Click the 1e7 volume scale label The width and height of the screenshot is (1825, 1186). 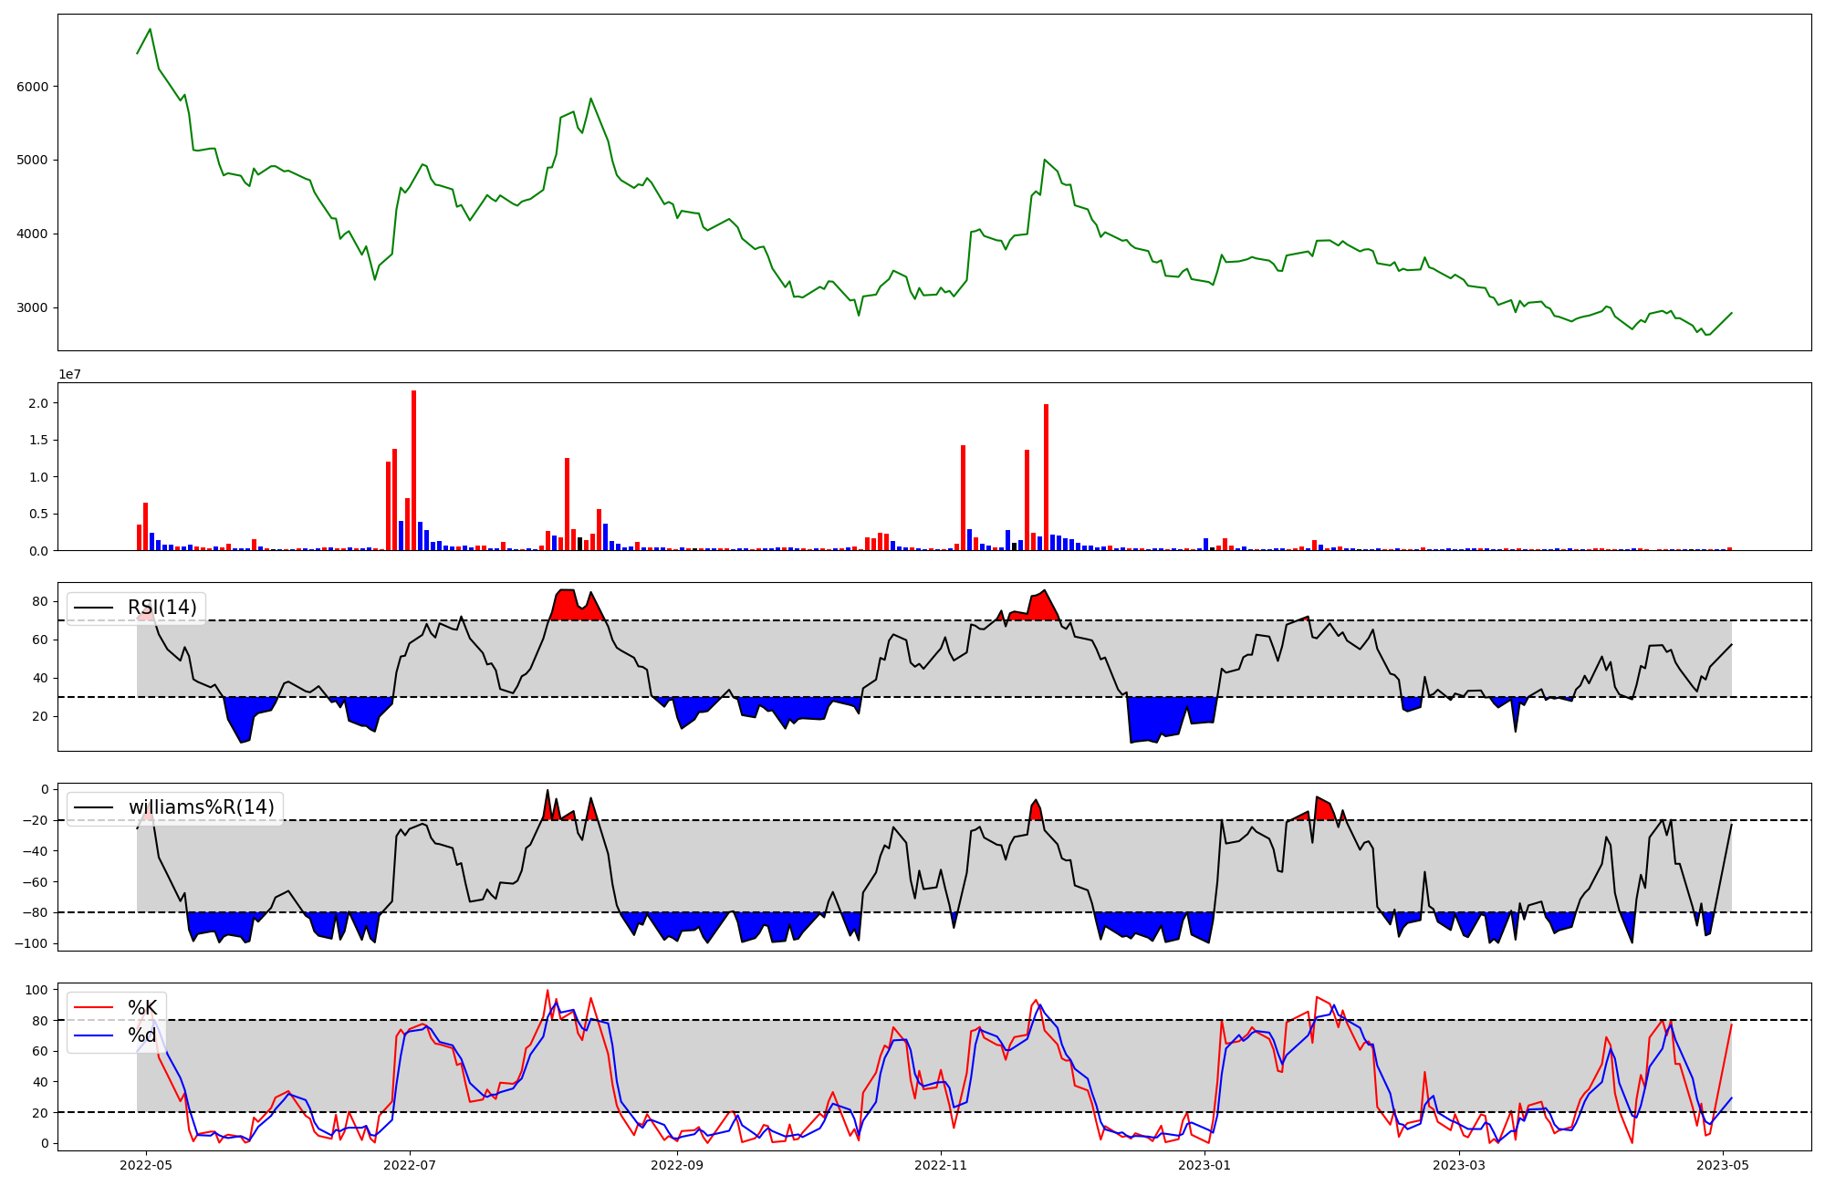[69, 374]
